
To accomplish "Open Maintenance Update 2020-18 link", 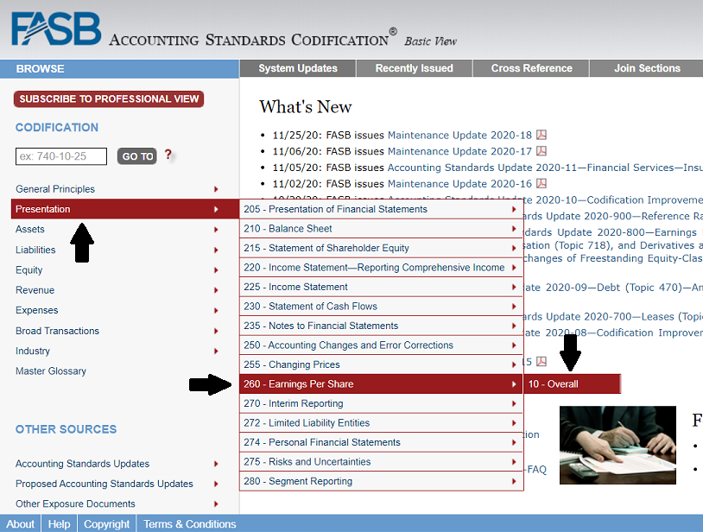I will click(459, 135).
